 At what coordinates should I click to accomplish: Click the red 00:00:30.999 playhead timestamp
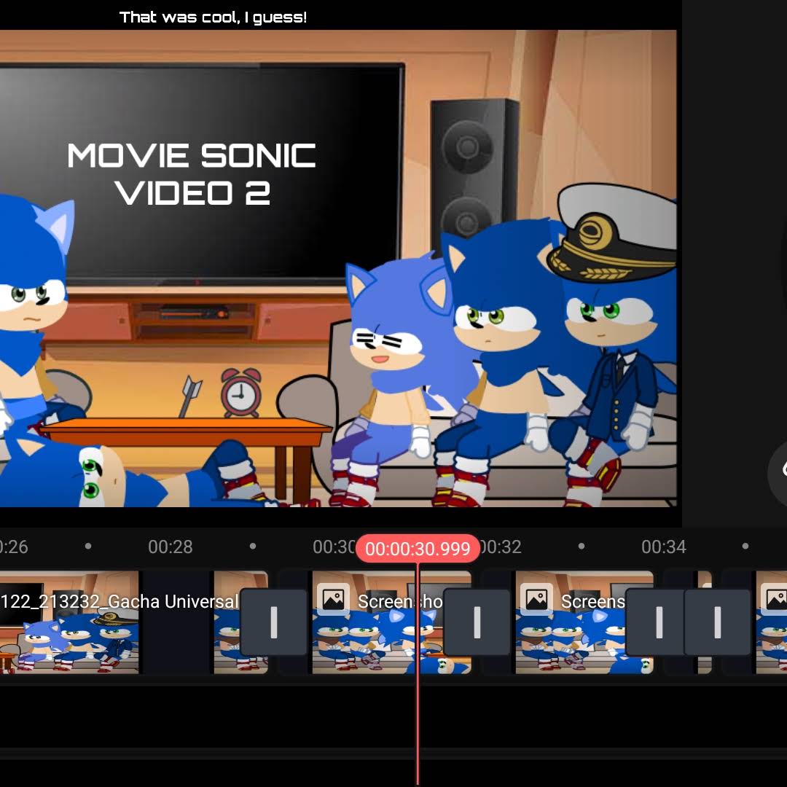418,549
